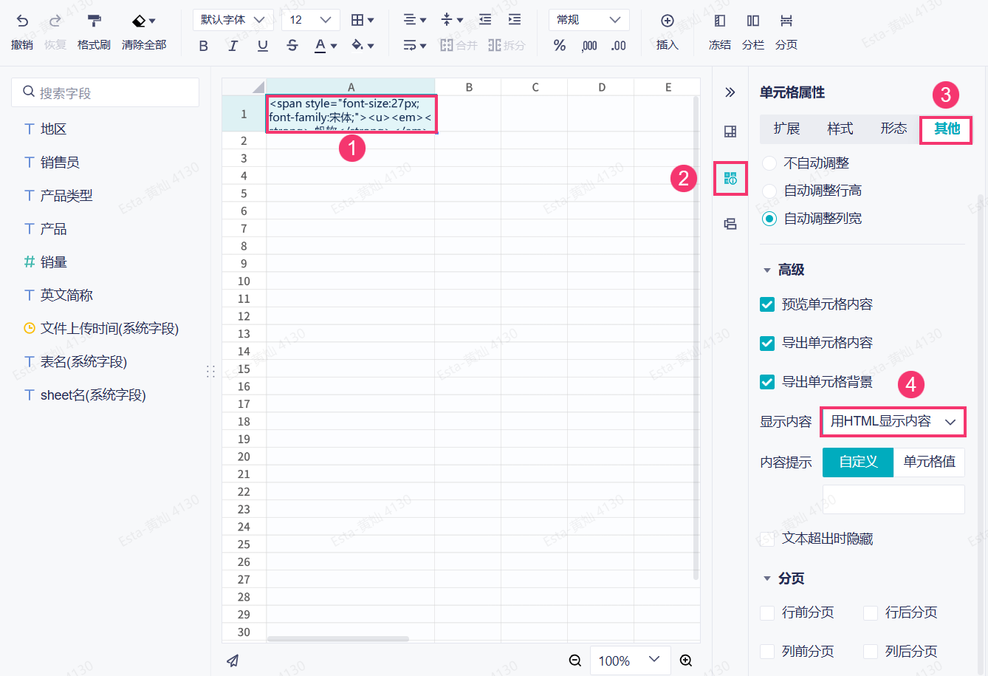Image resolution: width=988 pixels, height=676 pixels.
Task: Check the 列前分页 box
Action: [x=767, y=652]
